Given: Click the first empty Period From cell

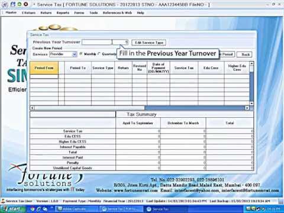Looking at the screenshot, I should tap(44, 76).
